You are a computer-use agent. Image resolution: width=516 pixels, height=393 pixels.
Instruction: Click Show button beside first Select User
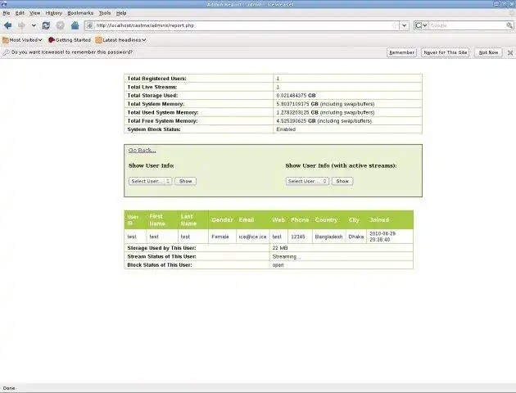coord(186,181)
